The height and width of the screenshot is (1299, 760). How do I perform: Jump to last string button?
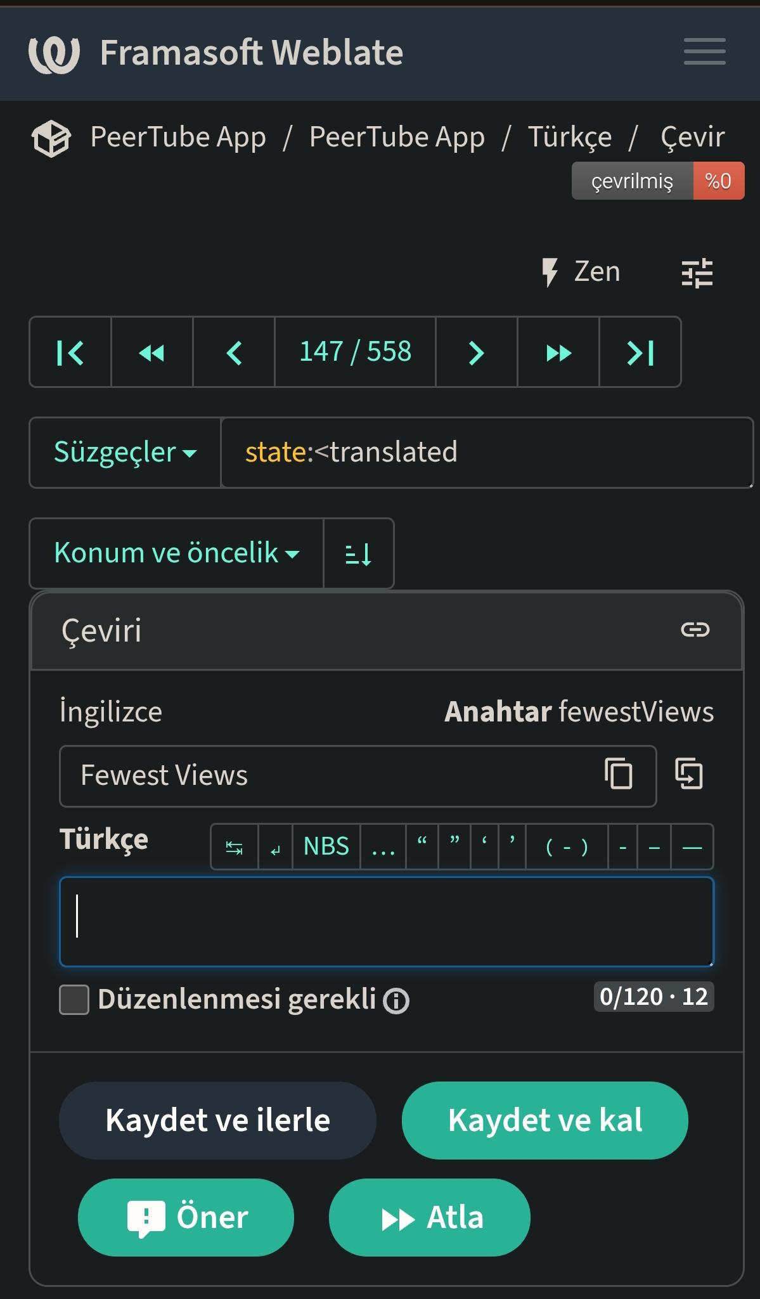(x=640, y=352)
